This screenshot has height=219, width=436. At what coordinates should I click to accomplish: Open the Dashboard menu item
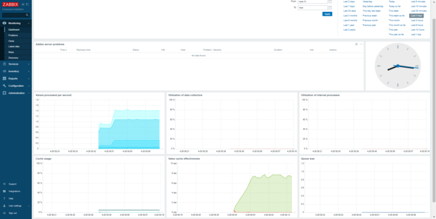click(x=14, y=30)
